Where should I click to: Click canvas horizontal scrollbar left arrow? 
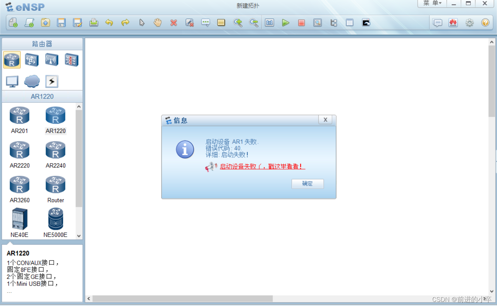(x=89, y=298)
